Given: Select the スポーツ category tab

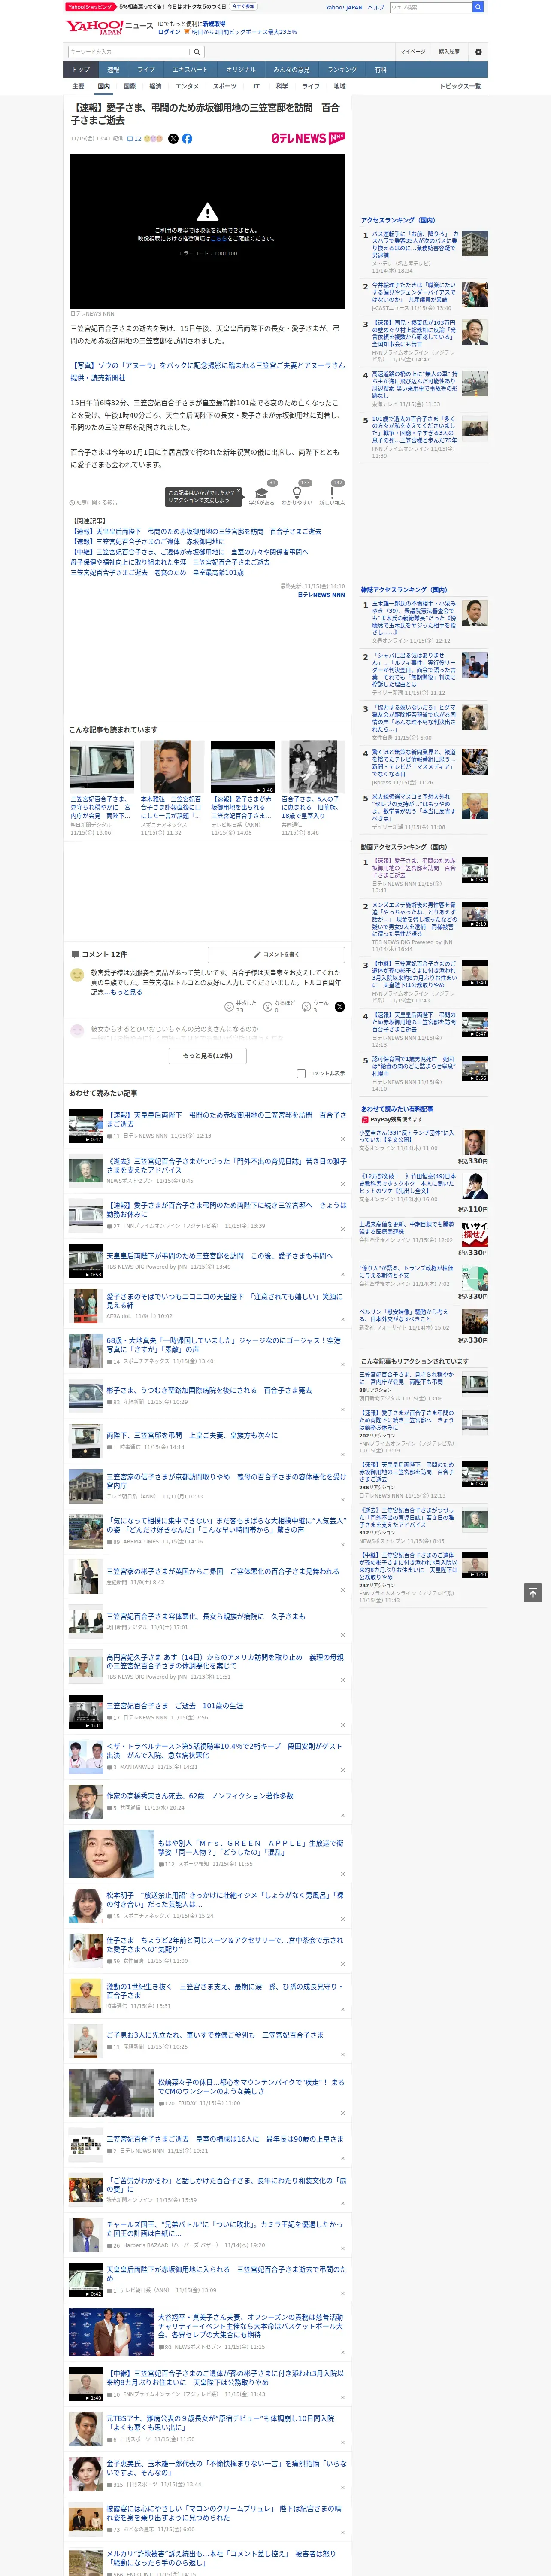Looking at the screenshot, I should point(225,86).
